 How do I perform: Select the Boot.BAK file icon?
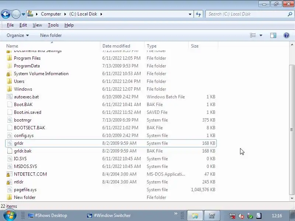click(10, 105)
